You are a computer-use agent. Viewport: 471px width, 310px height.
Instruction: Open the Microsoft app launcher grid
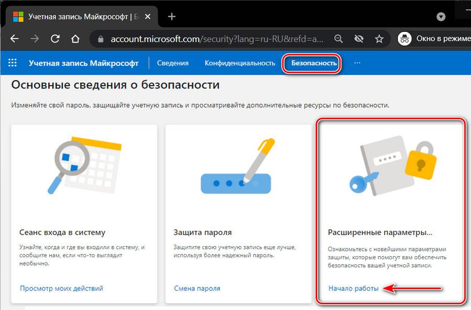(x=13, y=63)
